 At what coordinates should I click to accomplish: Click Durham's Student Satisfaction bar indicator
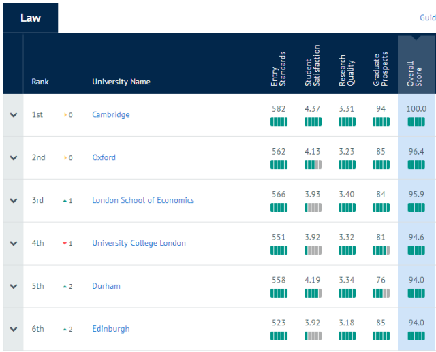coord(313,293)
